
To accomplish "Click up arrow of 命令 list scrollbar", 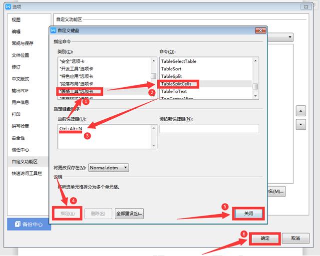I will point(255,61).
